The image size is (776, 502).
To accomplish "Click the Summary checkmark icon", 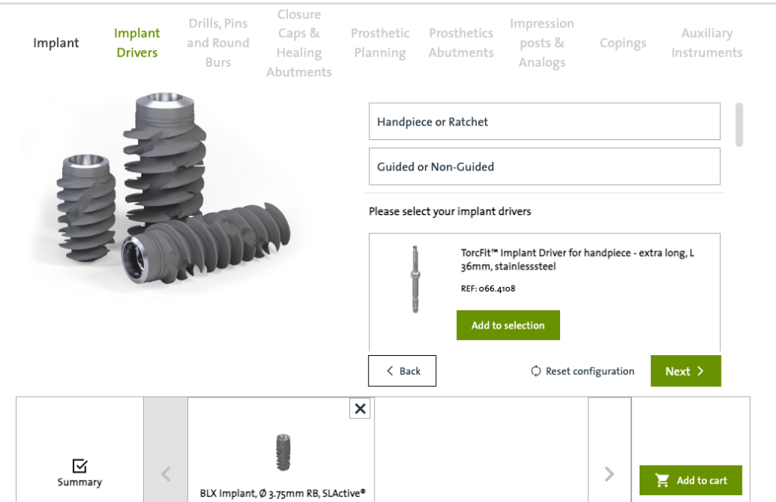I will (80, 466).
